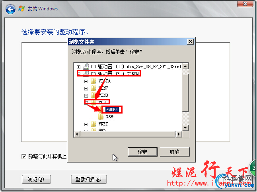
Task: Select the CD drive E: CDROM icon
Action: point(86,74)
